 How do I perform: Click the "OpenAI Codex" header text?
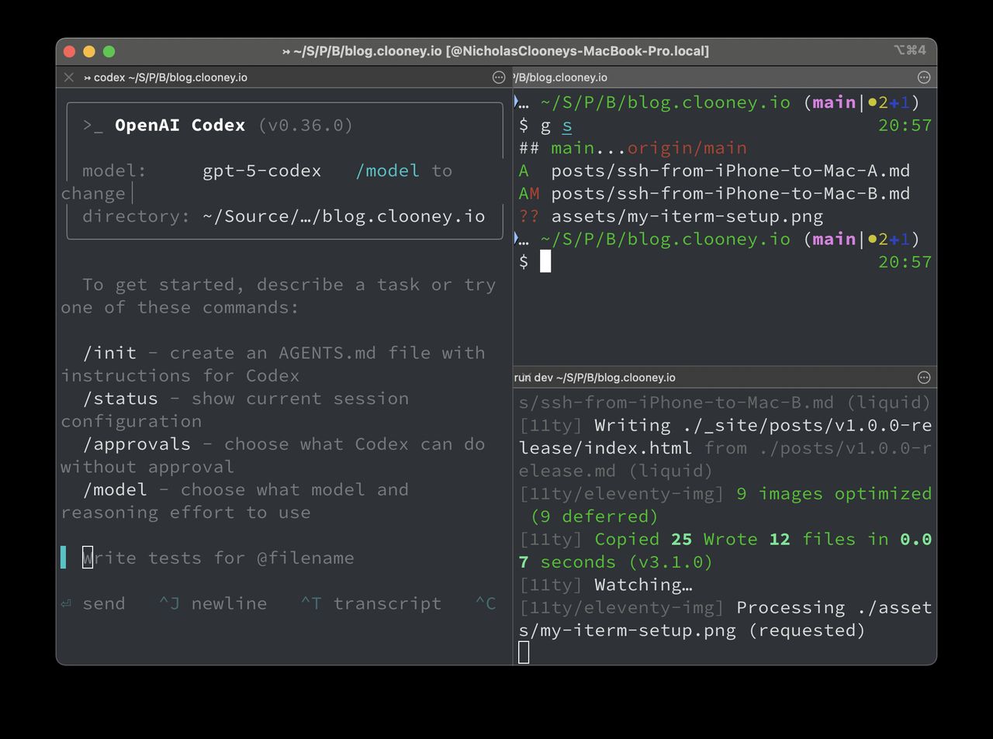180,126
